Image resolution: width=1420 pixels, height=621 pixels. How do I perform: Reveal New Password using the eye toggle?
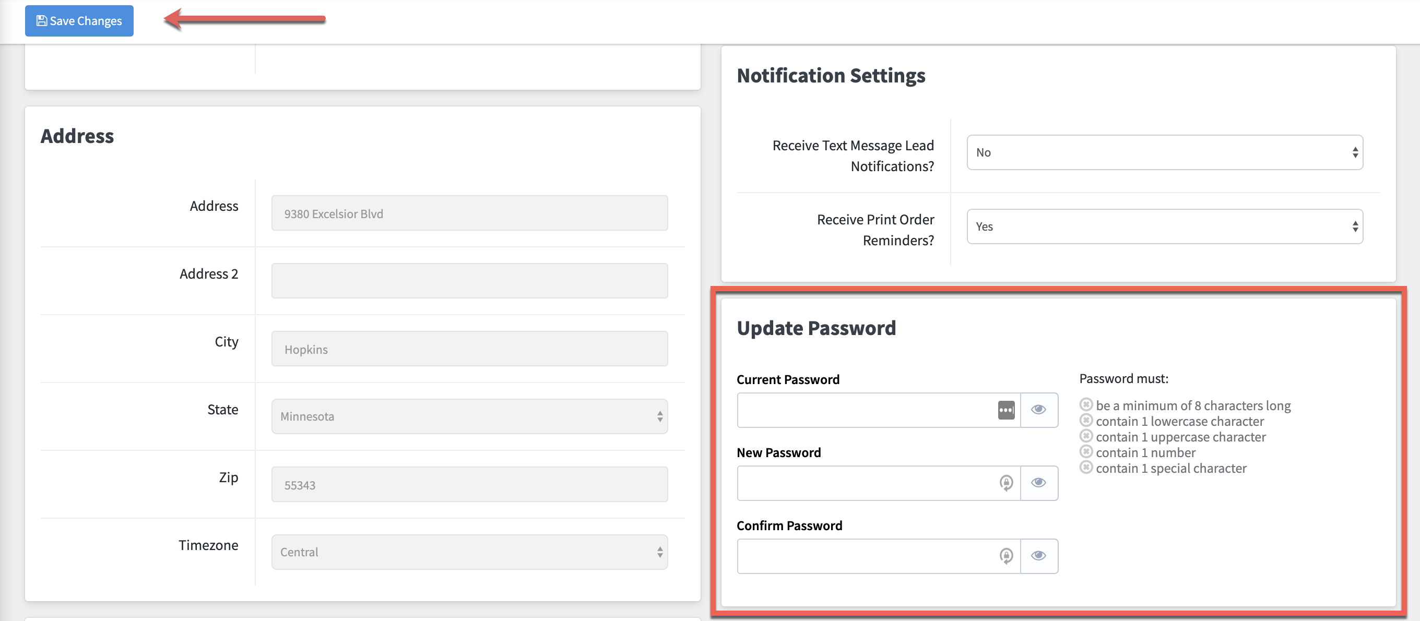(x=1038, y=483)
